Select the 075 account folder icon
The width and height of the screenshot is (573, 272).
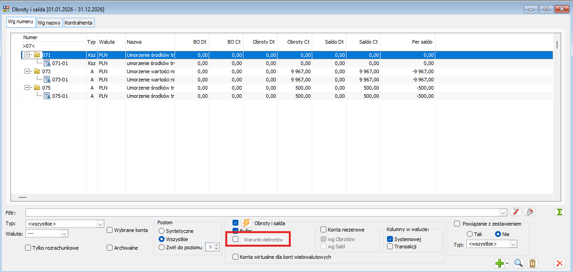click(37, 88)
